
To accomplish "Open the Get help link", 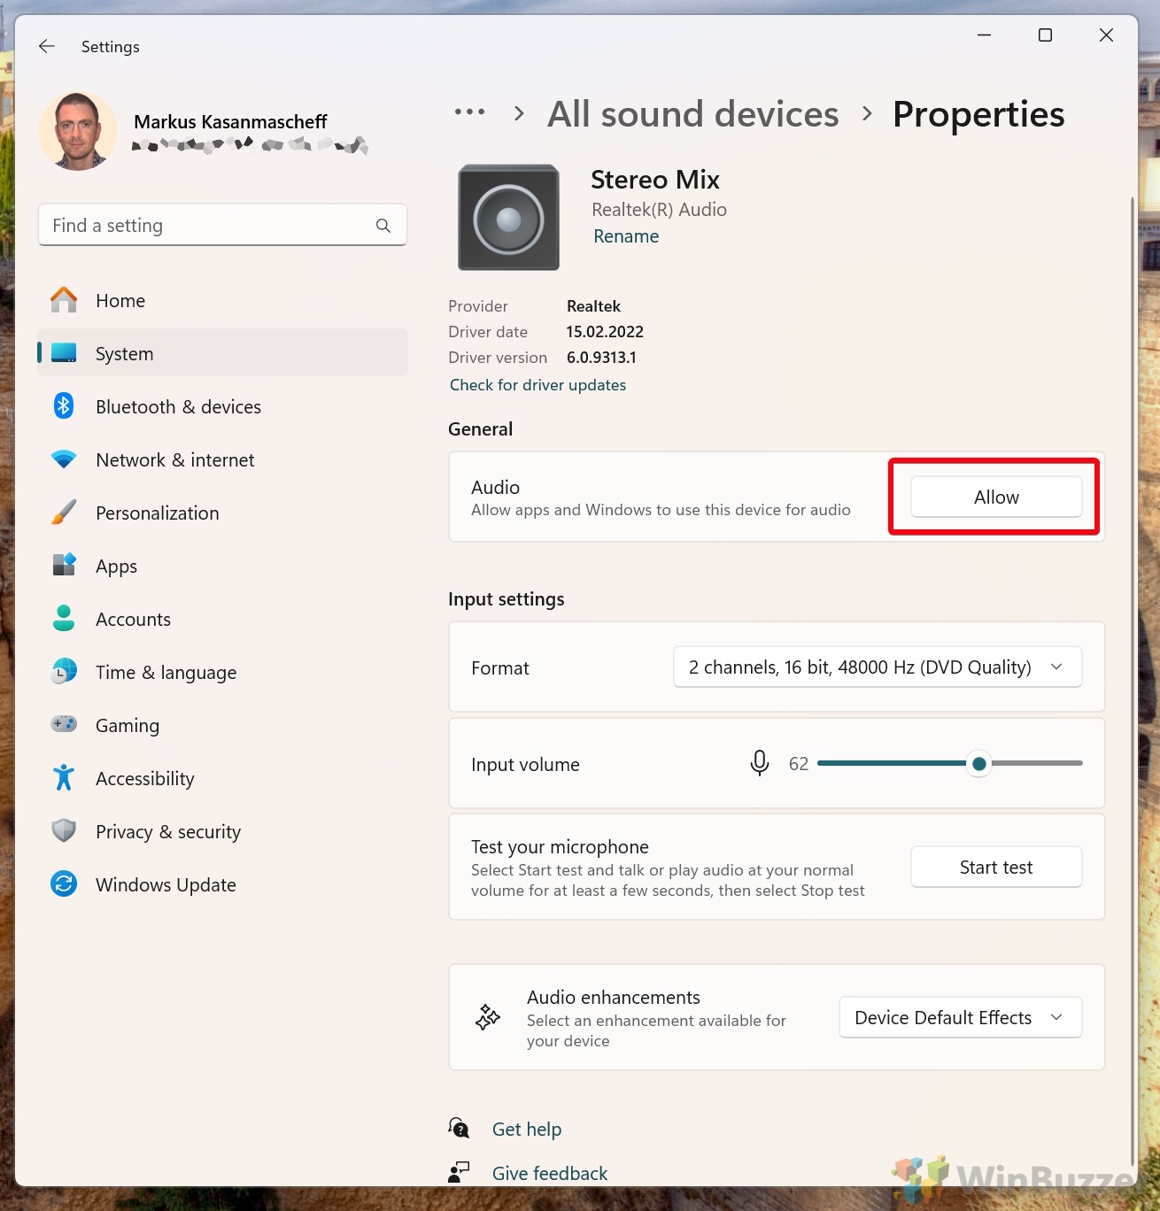I will coord(527,1129).
